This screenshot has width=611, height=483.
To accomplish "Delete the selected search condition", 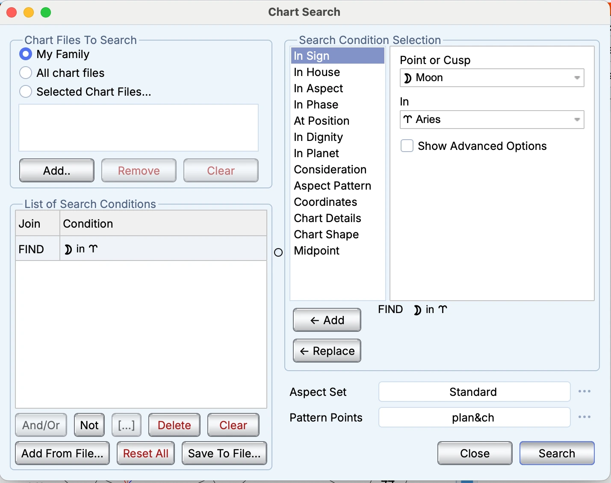I will coord(174,425).
